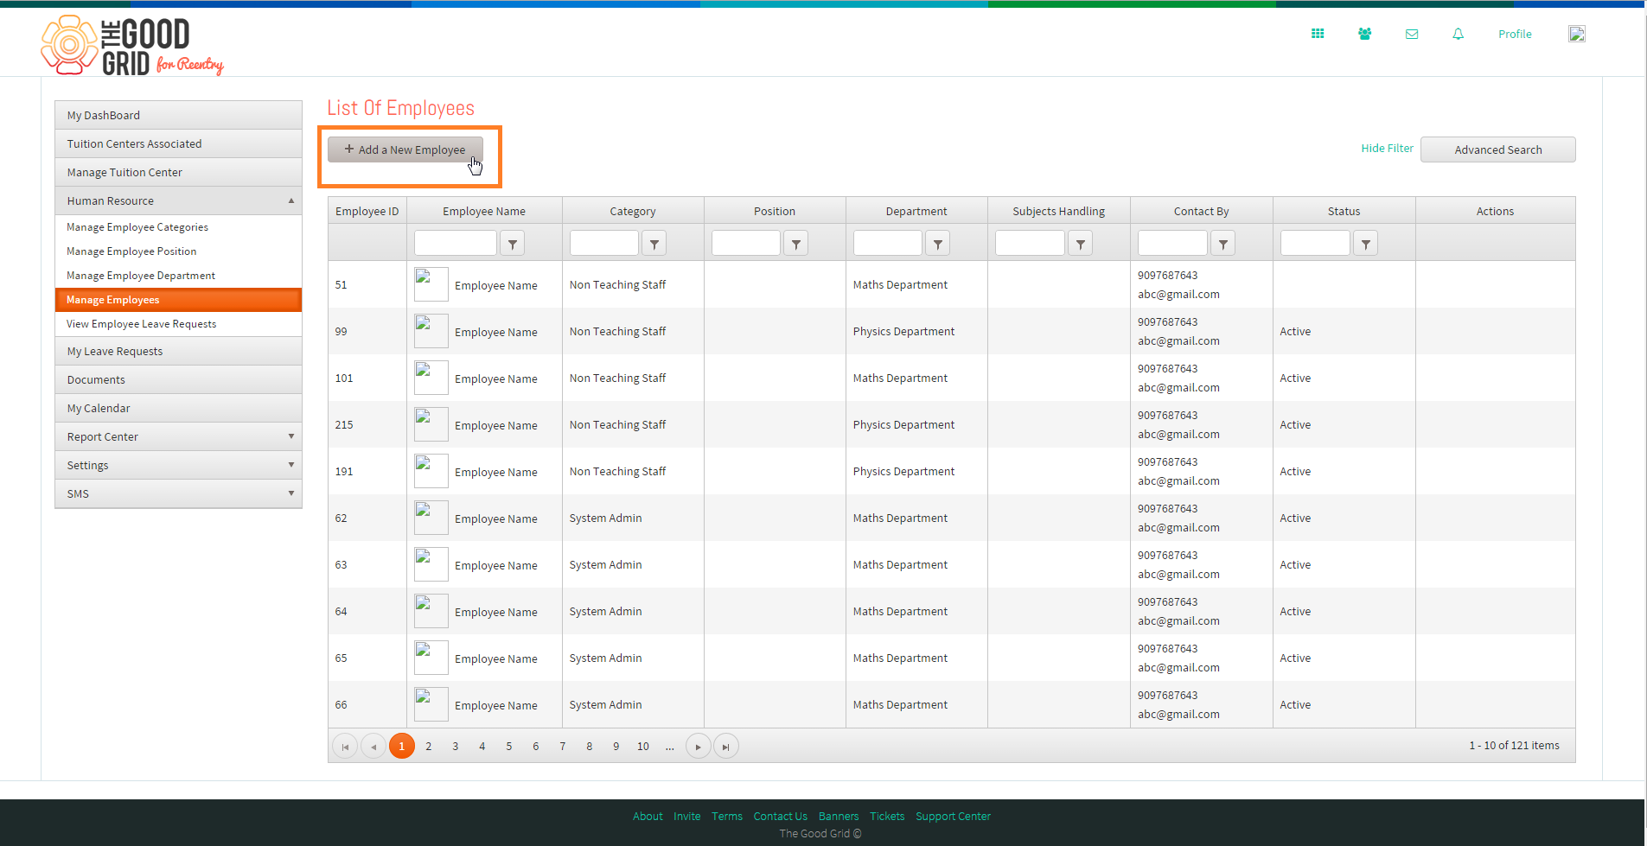Click the Advanced Search button

[x=1497, y=149]
